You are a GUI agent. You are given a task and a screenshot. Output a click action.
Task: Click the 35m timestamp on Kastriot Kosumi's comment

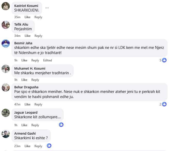(x=17, y=17)
